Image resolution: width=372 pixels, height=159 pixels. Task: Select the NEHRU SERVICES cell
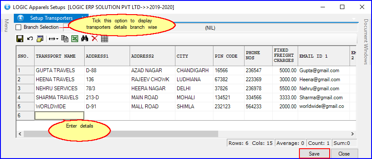pos(59,89)
